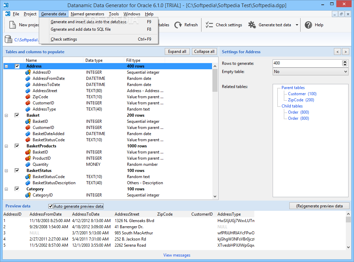This screenshot has height=262, width=354.
Task: Open the Named generators menu
Action: [x=87, y=14]
